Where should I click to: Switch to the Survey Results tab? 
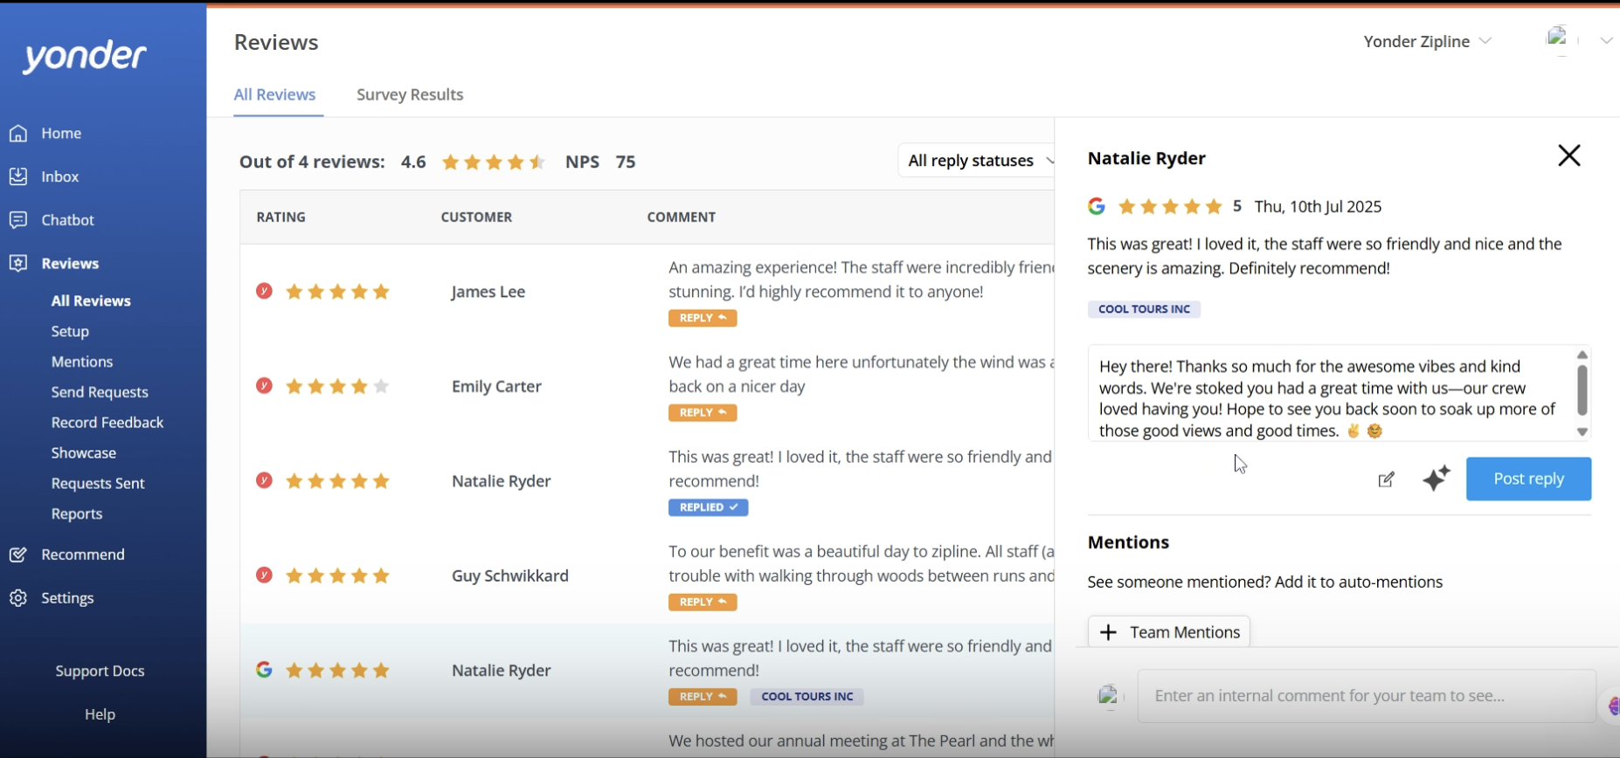[410, 94]
